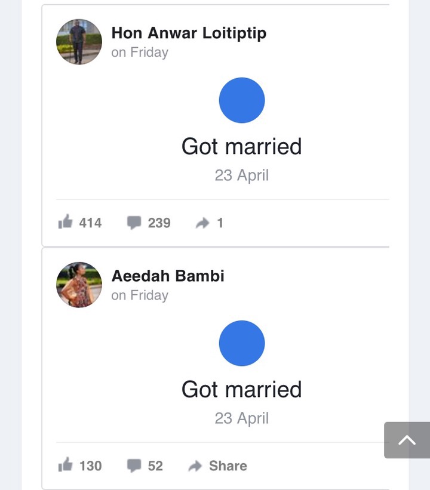View 130 likes count on Aeedah's post

[90, 466]
